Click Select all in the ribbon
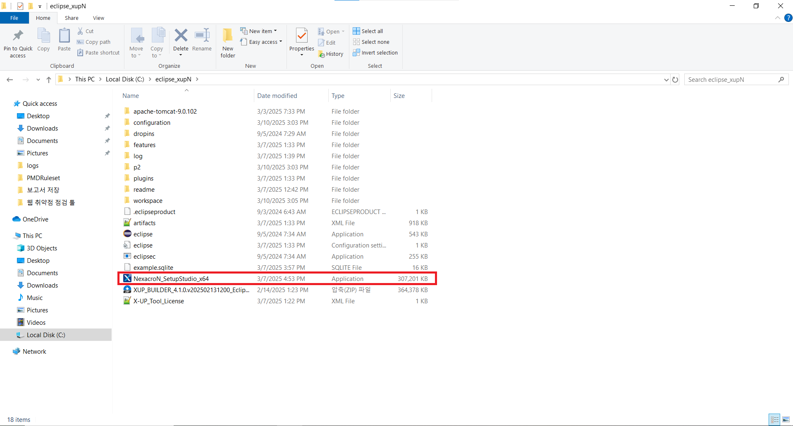 coord(368,31)
